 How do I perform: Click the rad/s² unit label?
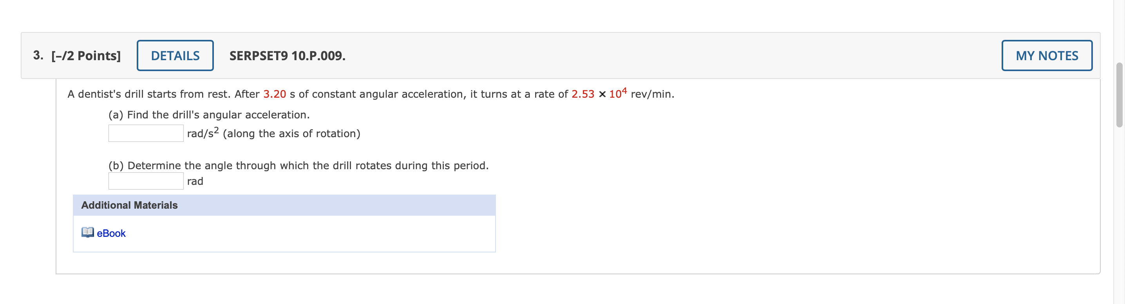203,133
